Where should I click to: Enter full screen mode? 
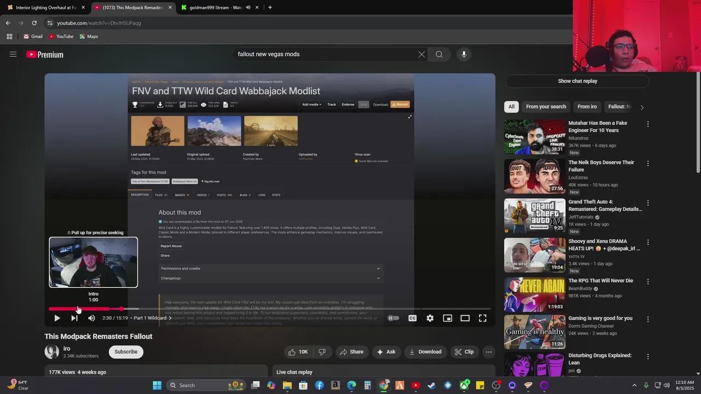coord(482,318)
